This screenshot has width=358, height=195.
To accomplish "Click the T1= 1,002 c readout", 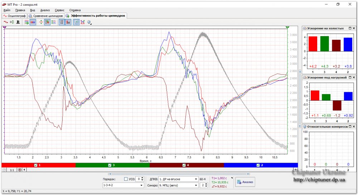I will (x=219, y=178).
